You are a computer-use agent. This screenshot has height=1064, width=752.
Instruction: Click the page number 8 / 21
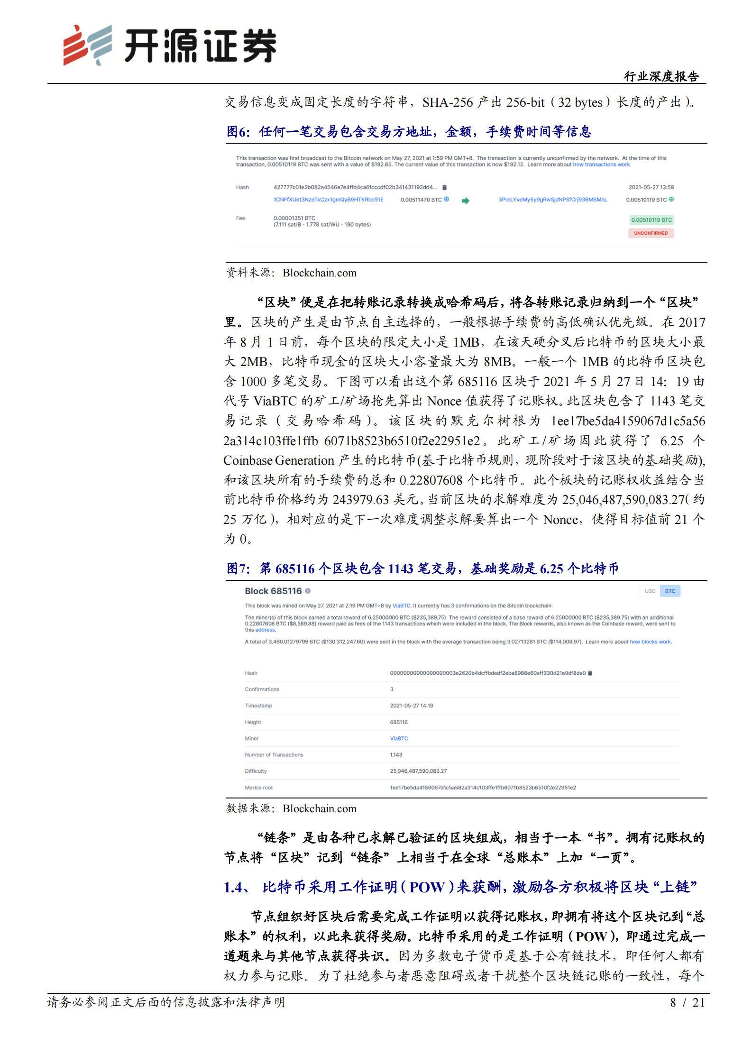point(687,1002)
